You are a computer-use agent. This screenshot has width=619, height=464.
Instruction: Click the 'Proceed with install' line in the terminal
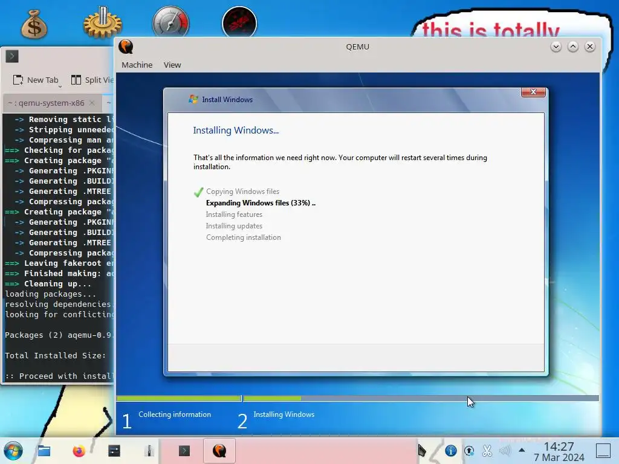pyautogui.click(x=59, y=376)
